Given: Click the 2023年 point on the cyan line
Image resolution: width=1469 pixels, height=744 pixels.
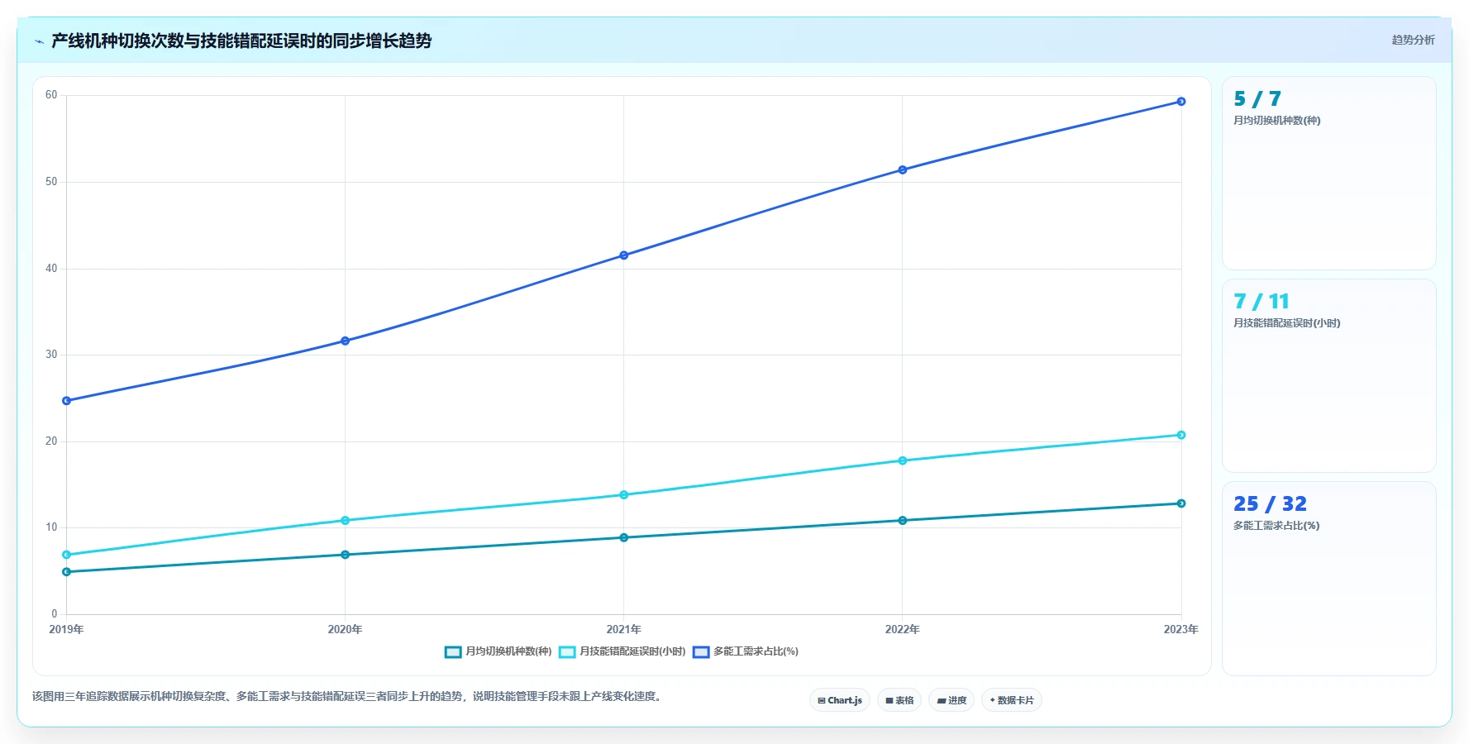Looking at the screenshot, I should [x=1181, y=435].
